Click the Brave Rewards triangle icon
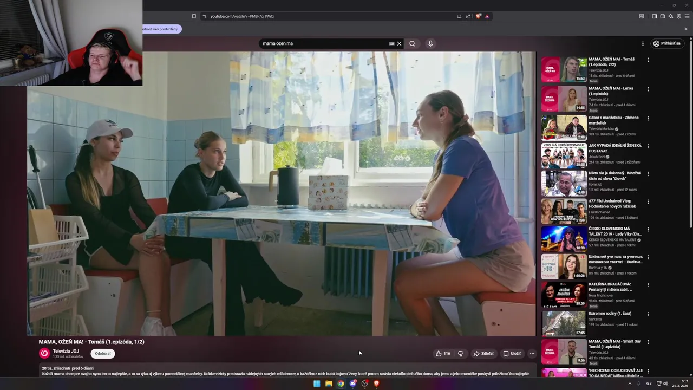The image size is (693, 390). click(x=487, y=16)
